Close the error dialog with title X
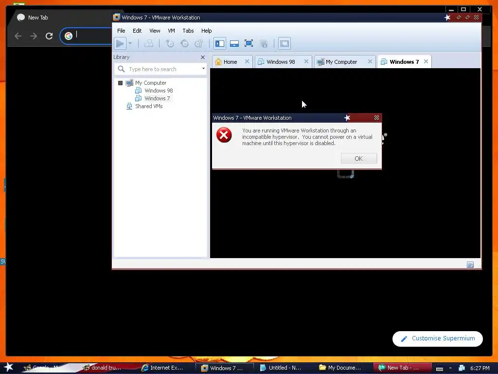This screenshot has height=374, width=498. click(376, 118)
